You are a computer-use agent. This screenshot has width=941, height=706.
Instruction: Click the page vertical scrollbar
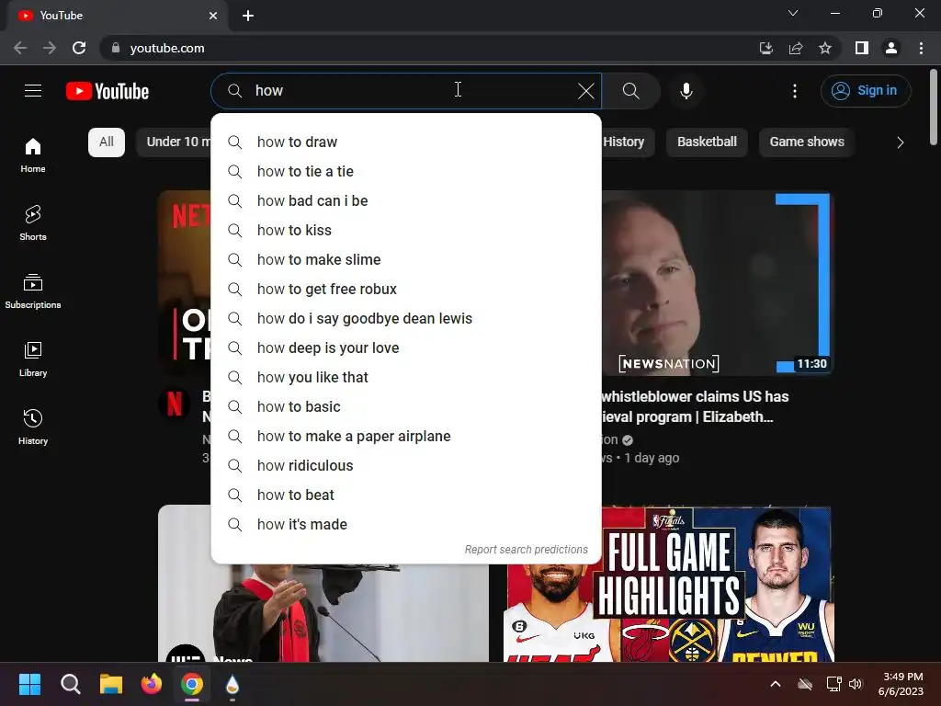click(934, 108)
